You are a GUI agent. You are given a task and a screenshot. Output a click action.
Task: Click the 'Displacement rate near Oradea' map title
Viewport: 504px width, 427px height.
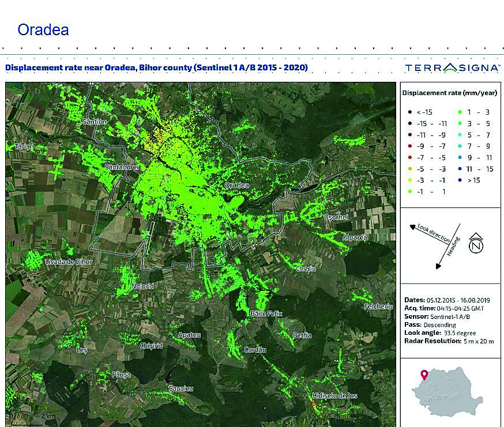156,67
